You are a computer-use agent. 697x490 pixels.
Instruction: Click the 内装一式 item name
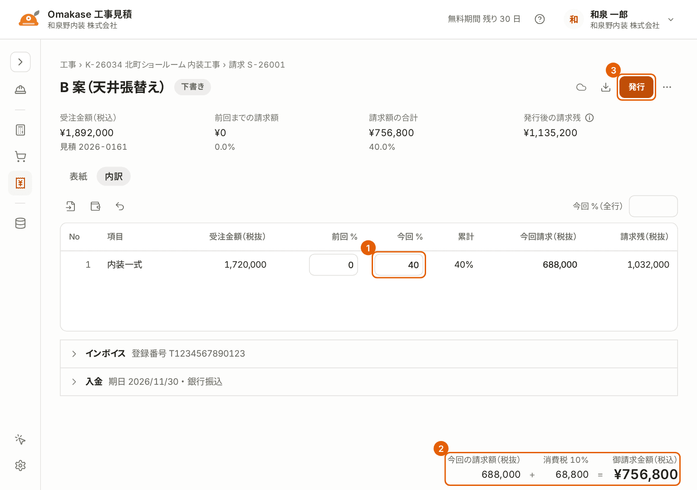(125, 265)
